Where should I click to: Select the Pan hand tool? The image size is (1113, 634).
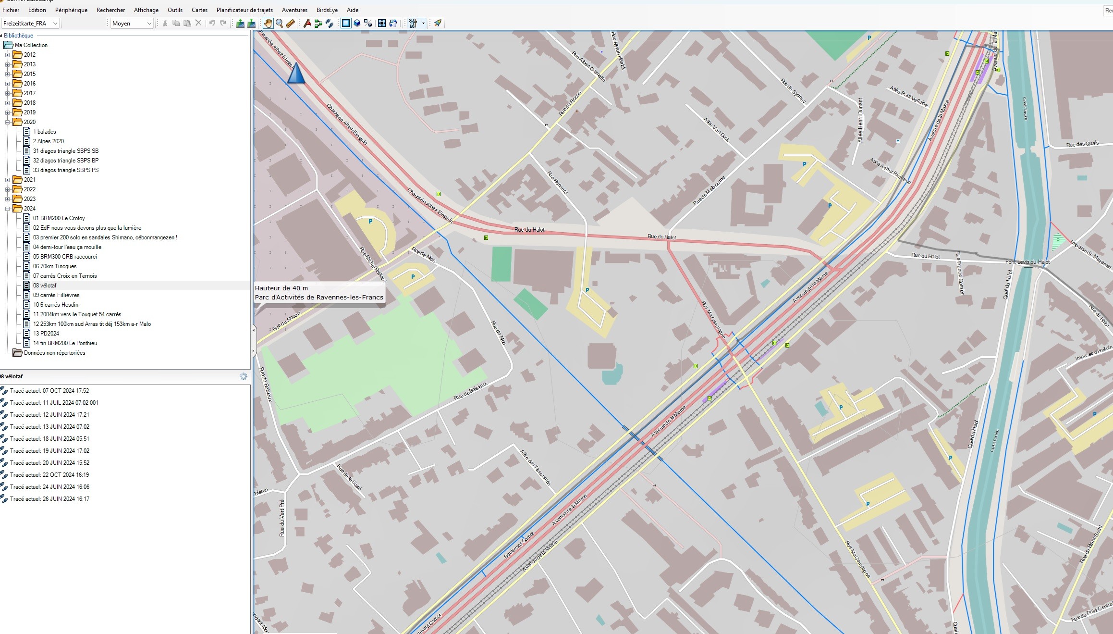coord(268,23)
